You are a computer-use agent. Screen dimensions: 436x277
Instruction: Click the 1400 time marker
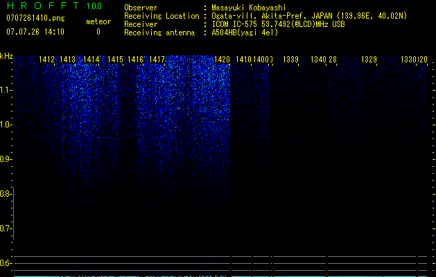[261, 60]
